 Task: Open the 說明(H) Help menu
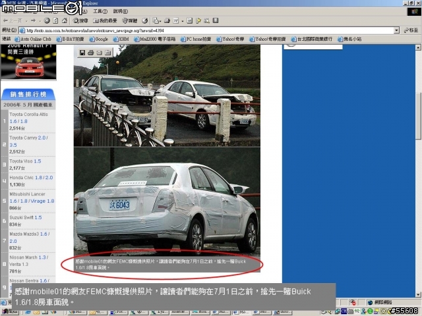coord(120,11)
